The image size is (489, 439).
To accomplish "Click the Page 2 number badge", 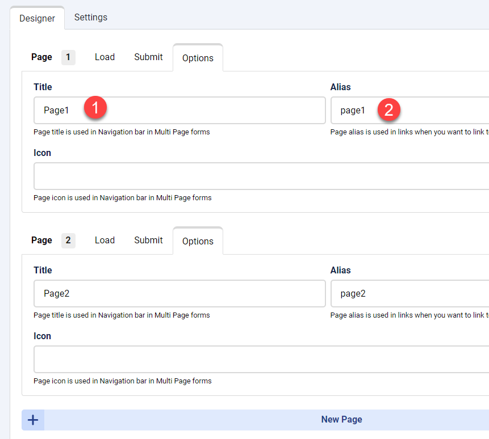I will [68, 240].
